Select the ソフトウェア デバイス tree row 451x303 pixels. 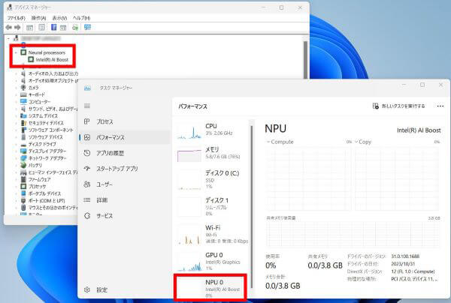point(45,137)
